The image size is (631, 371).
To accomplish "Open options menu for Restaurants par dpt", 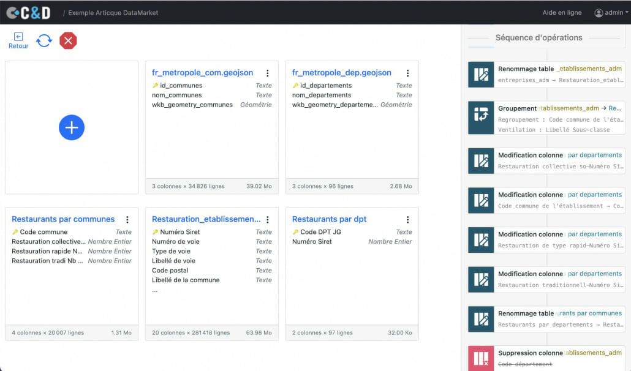I will [407, 219].
